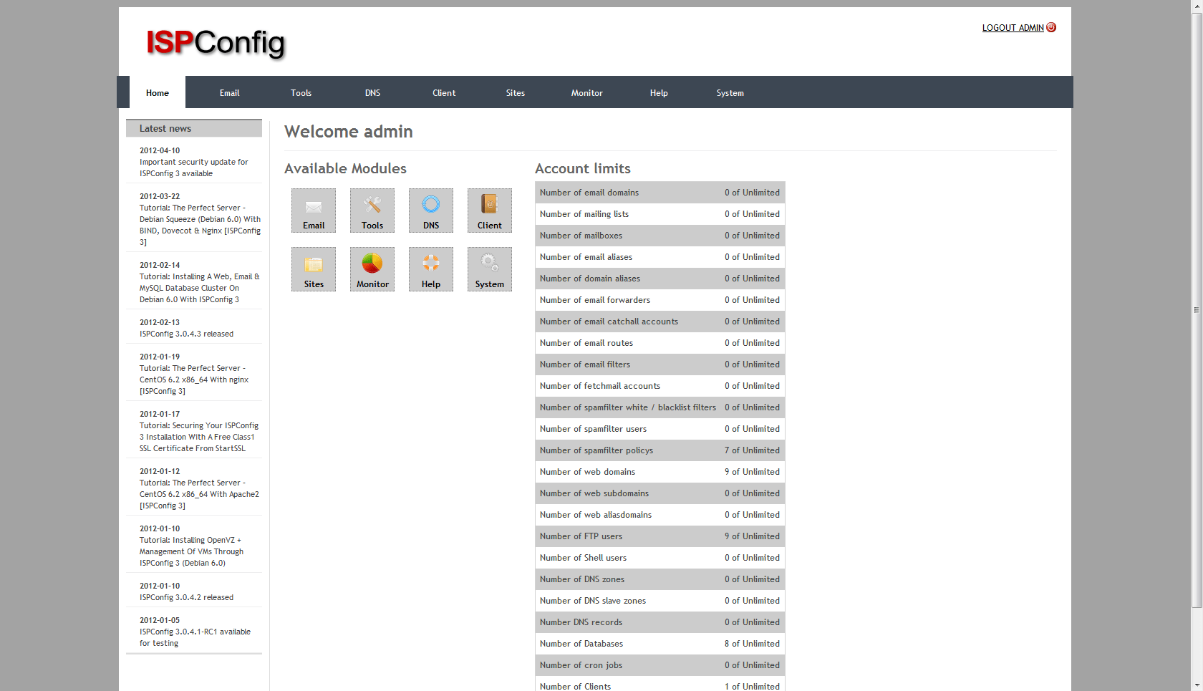Select the Number of mailboxes row
This screenshot has width=1203, height=691.
tap(660, 236)
